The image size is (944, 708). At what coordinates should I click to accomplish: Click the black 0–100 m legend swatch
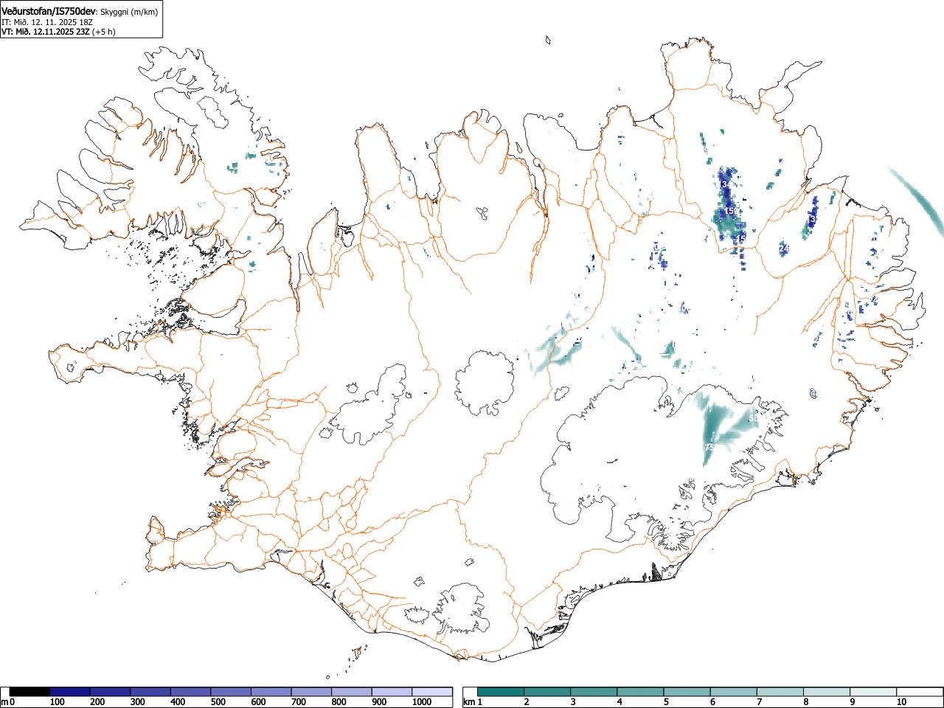[30, 692]
